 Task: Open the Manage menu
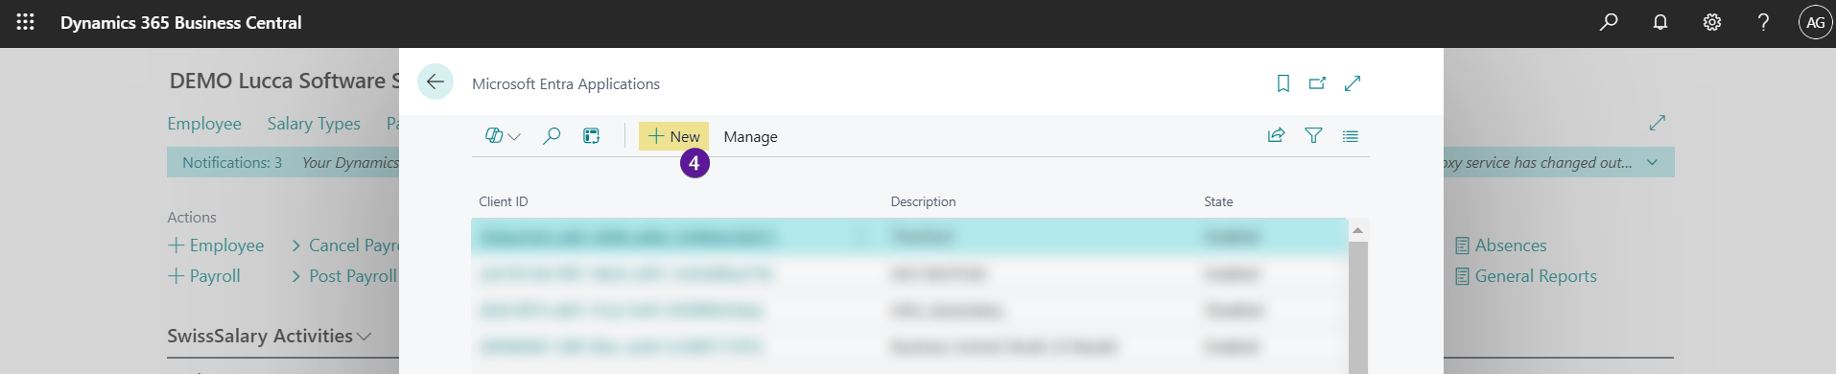click(750, 137)
